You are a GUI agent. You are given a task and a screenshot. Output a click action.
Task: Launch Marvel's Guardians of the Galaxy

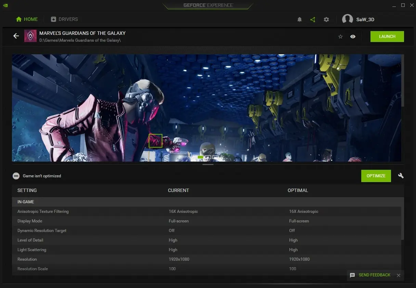(387, 37)
